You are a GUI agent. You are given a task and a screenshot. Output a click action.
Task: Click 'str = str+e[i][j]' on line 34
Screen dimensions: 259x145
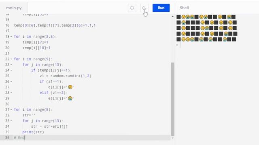coord(49,126)
